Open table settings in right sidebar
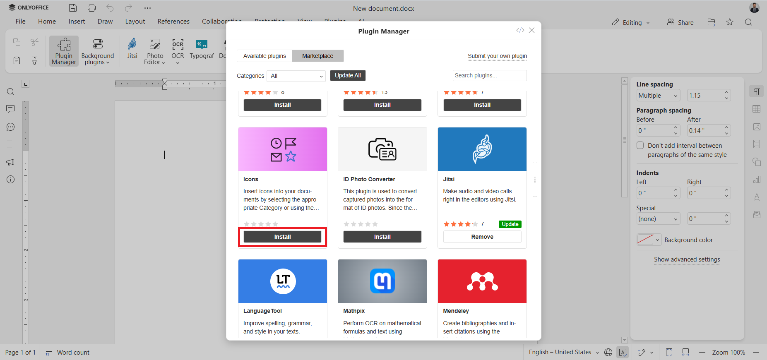Screen dimensions: 767x360 tap(757, 109)
